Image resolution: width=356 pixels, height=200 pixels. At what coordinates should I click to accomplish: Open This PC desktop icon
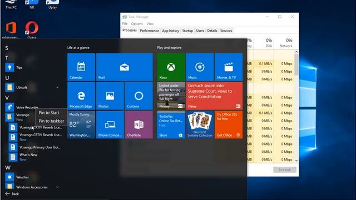coord(11,4)
